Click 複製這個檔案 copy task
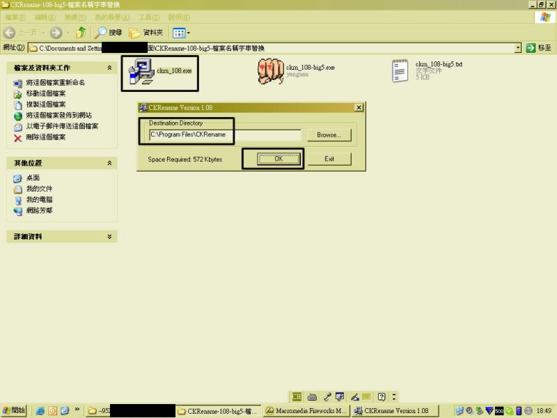Screen dimensions: 557x418 (x=46, y=104)
